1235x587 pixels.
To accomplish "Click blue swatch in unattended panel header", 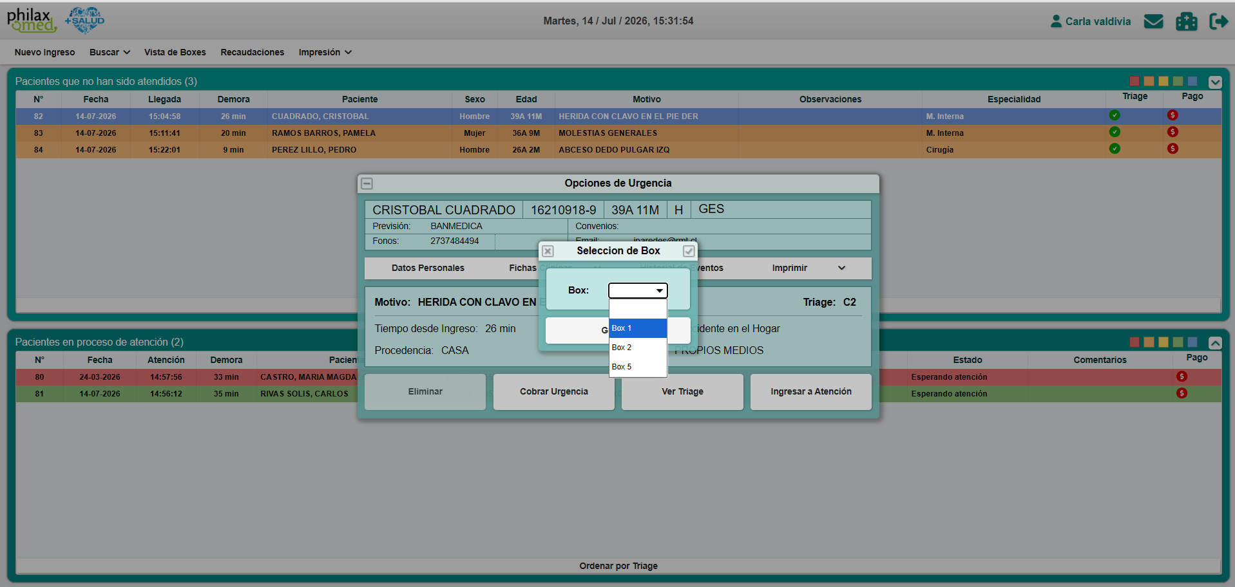I will pos(1192,81).
